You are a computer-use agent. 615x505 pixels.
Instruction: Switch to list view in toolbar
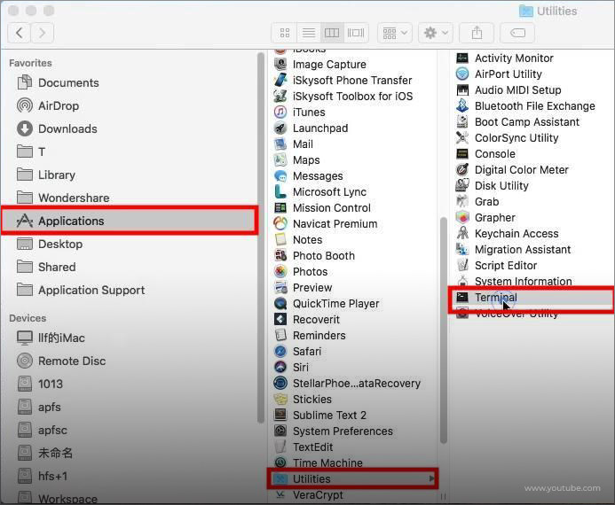pyautogui.click(x=309, y=33)
